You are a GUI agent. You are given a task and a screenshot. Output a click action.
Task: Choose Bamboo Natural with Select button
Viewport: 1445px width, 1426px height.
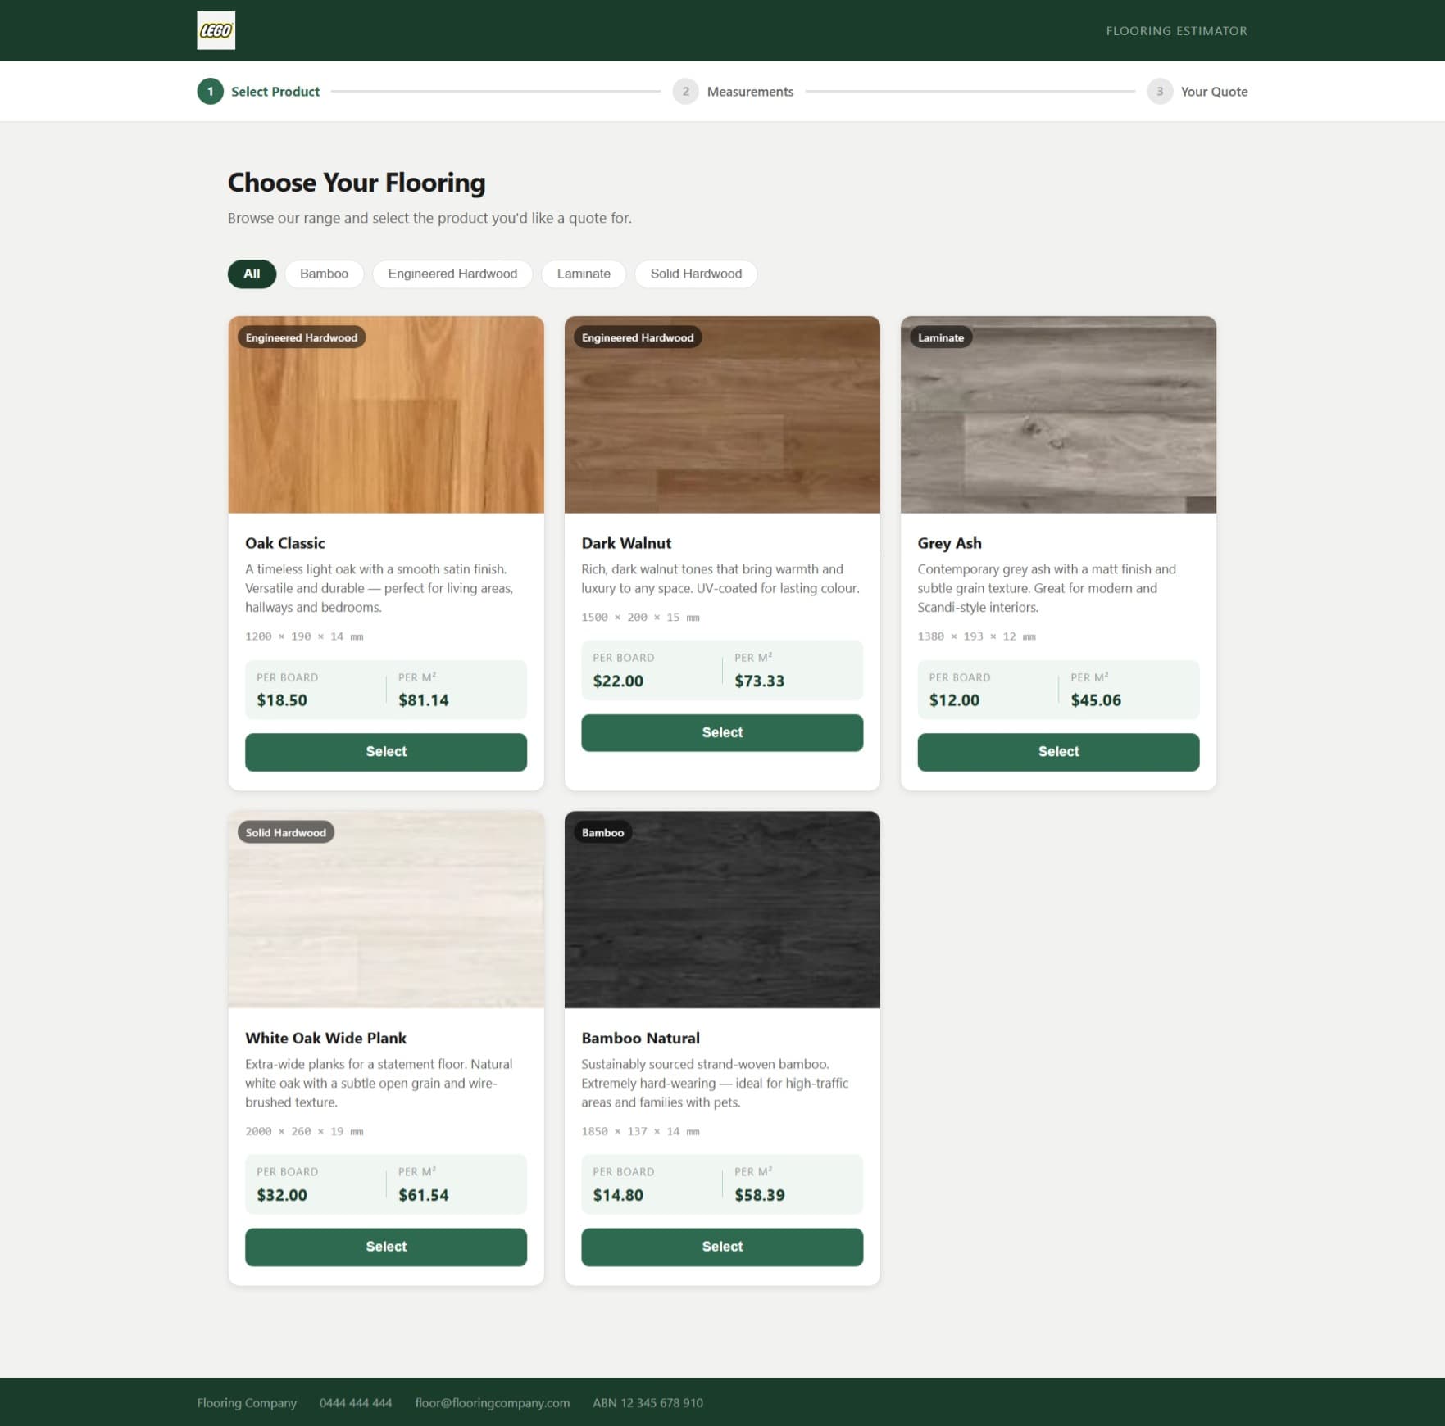pos(721,1246)
